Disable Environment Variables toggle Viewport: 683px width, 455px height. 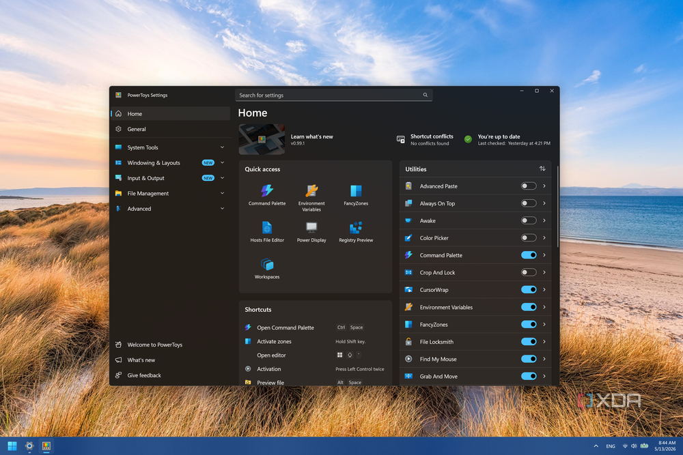(529, 307)
